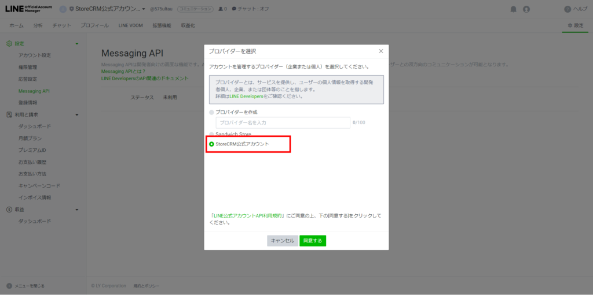Open the LINE Developers link in dialog
The height and width of the screenshot is (295, 593).
point(246,96)
